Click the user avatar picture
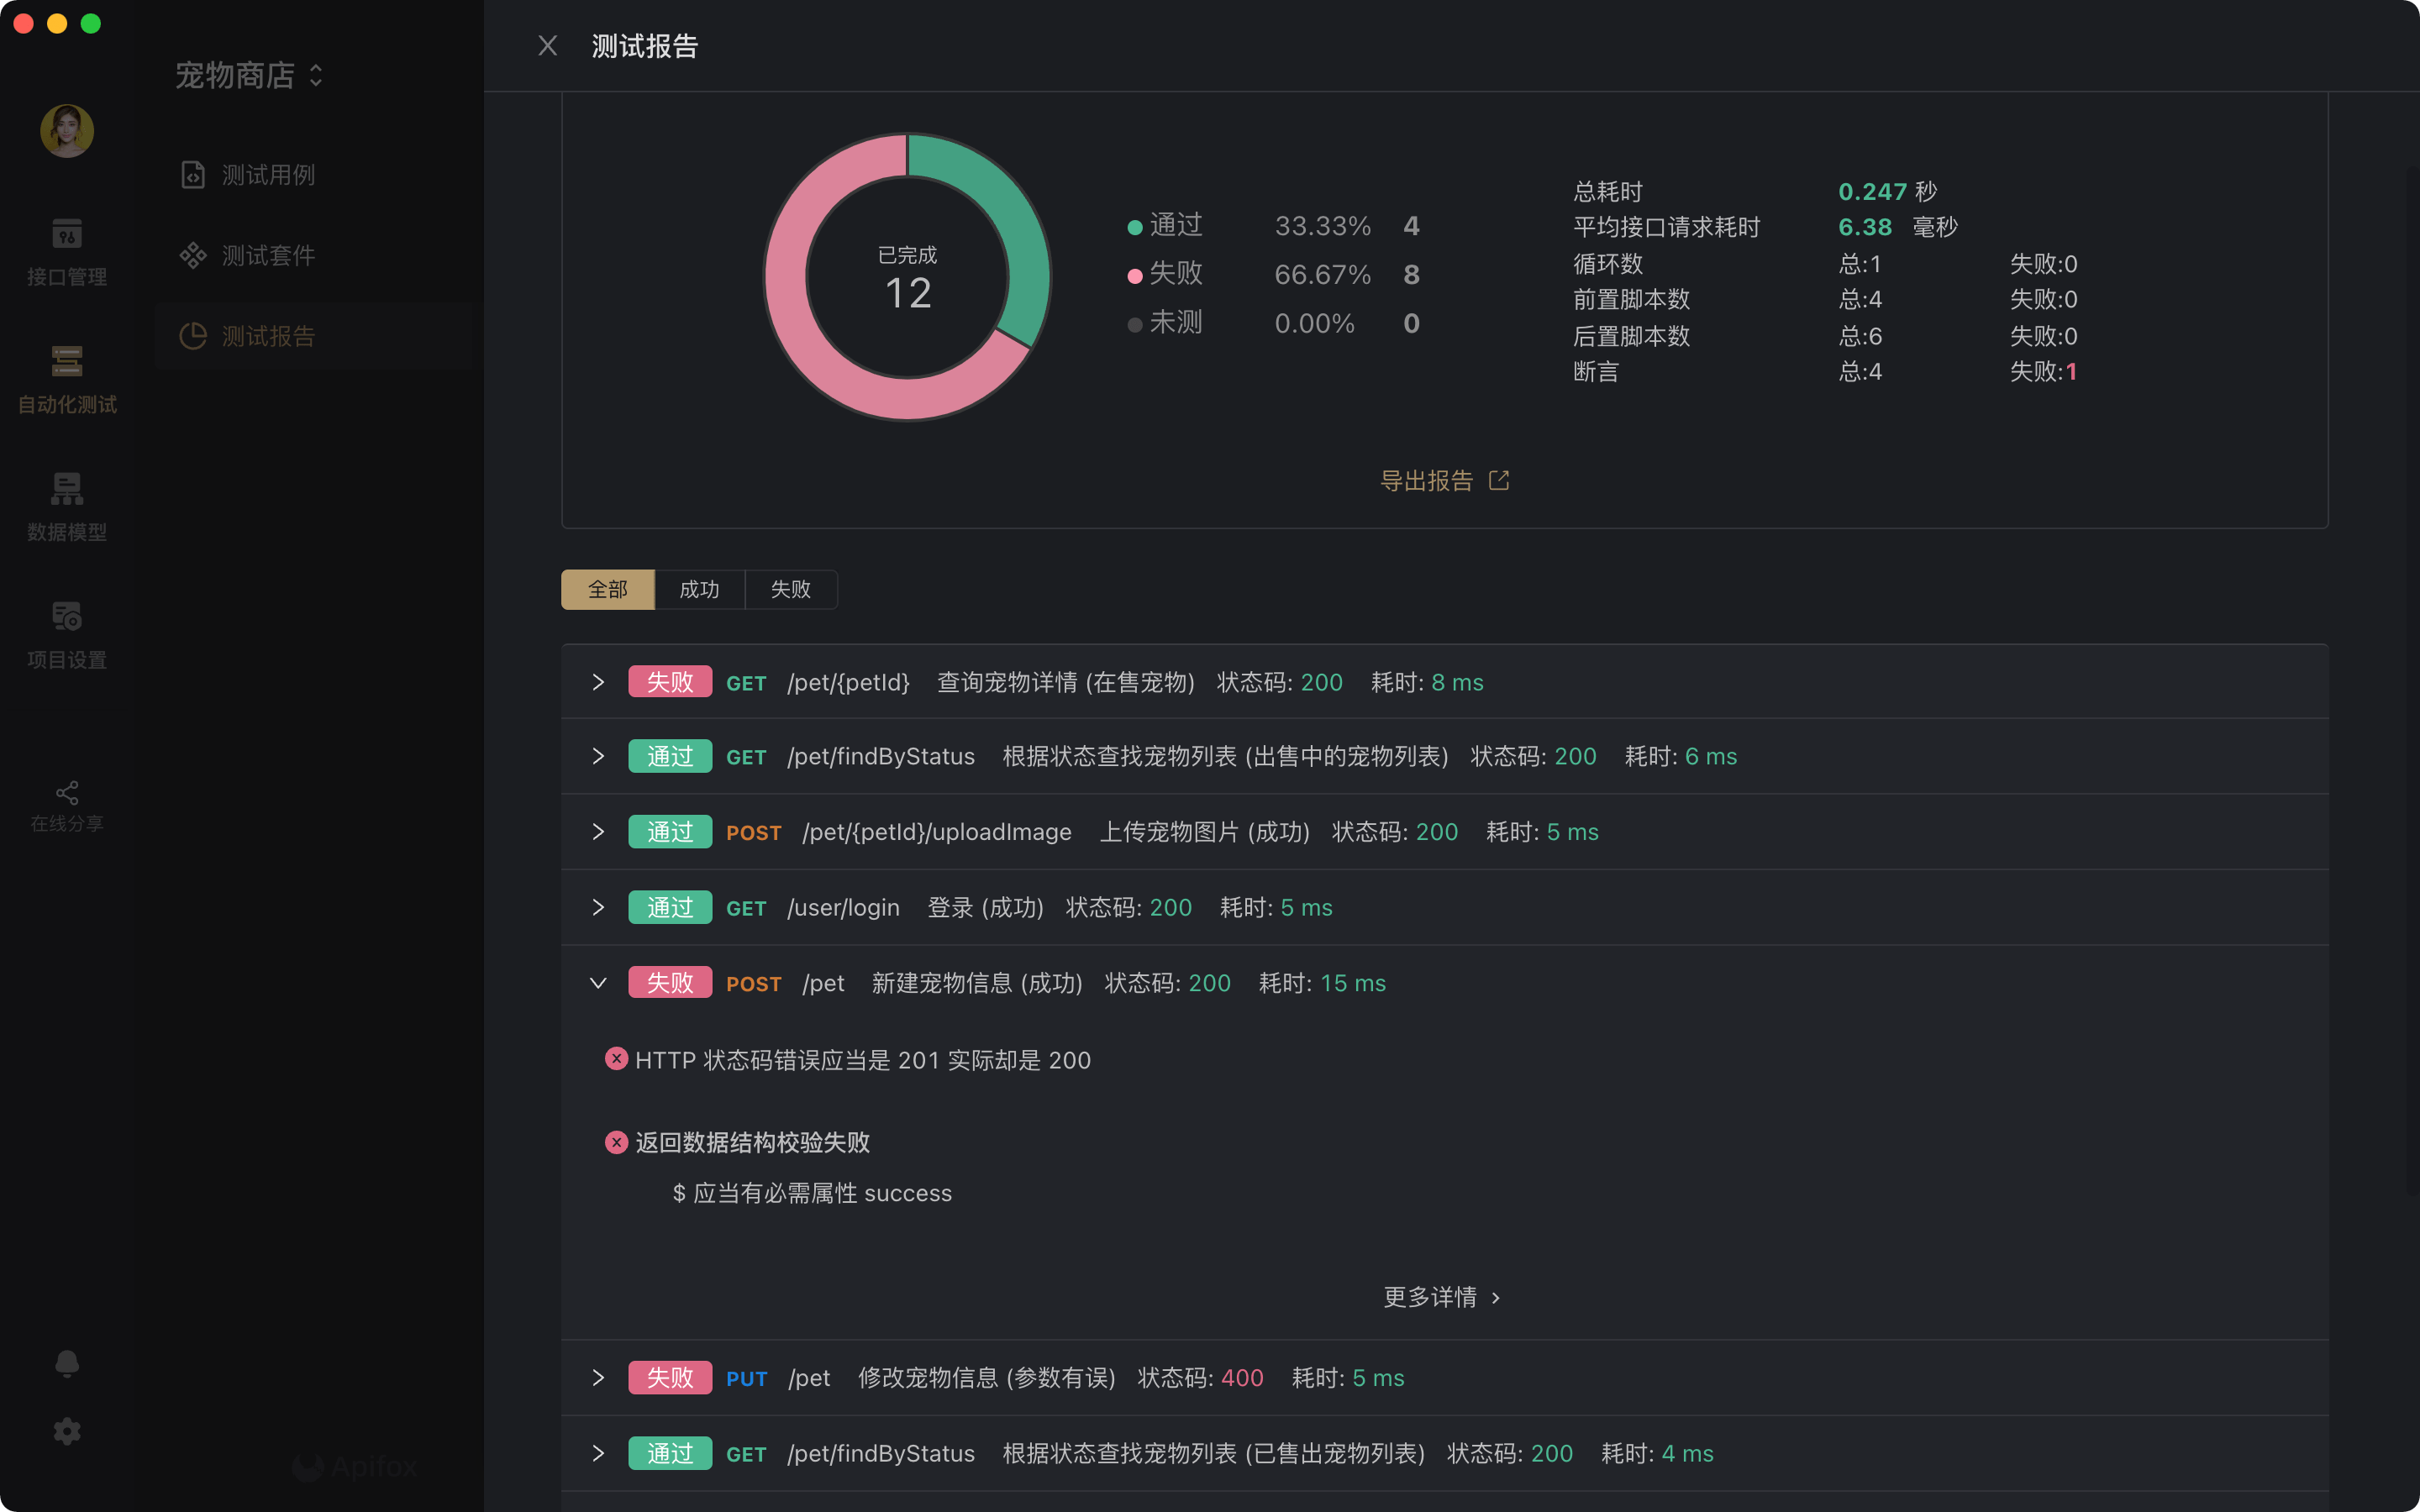The image size is (2420, 1512). click(66, 131)
